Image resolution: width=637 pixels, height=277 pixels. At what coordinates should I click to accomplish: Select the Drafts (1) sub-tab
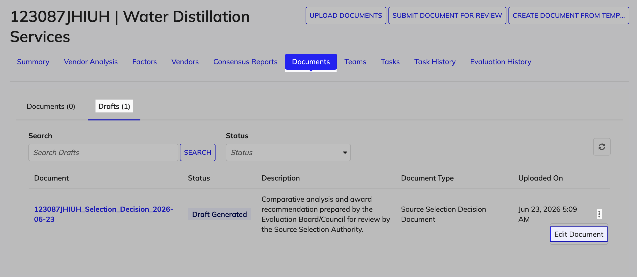pyautogui.click(x=114, y=106)
